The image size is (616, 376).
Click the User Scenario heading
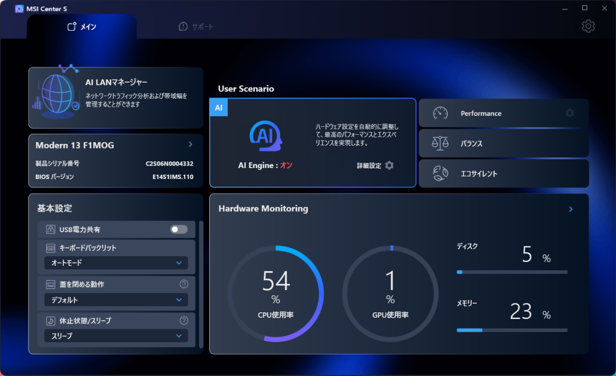pyautogui.click(x=246, y=89)
